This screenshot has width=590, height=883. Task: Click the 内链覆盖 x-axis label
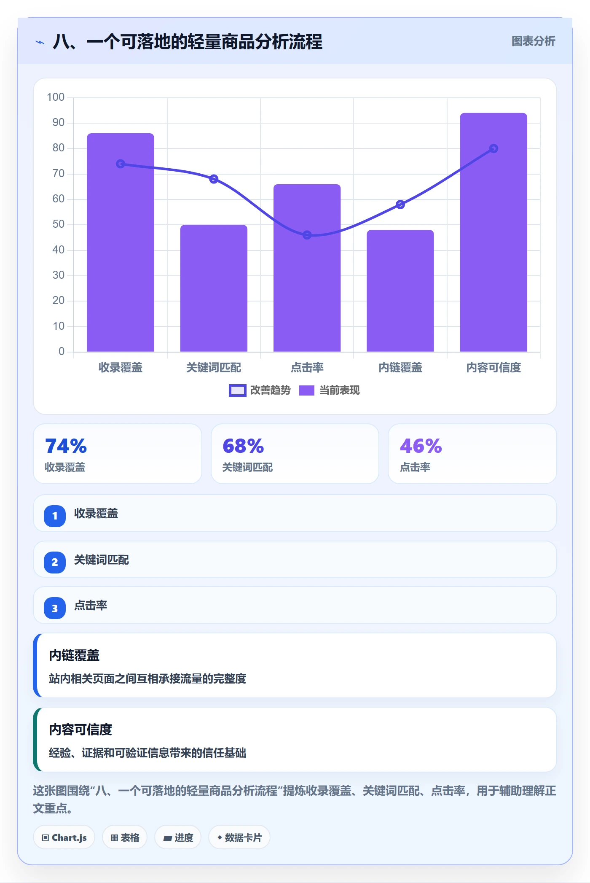tap(400, 368)
